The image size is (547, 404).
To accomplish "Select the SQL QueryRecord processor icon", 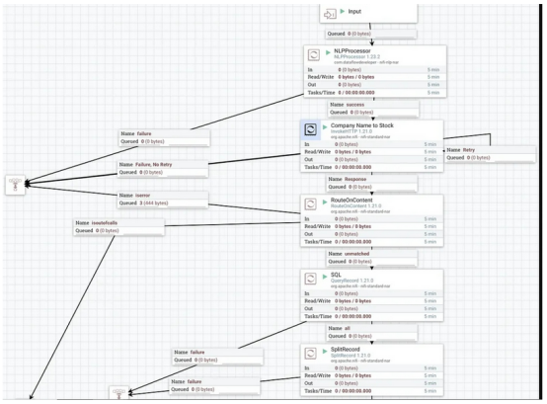I will pos(310,279).
